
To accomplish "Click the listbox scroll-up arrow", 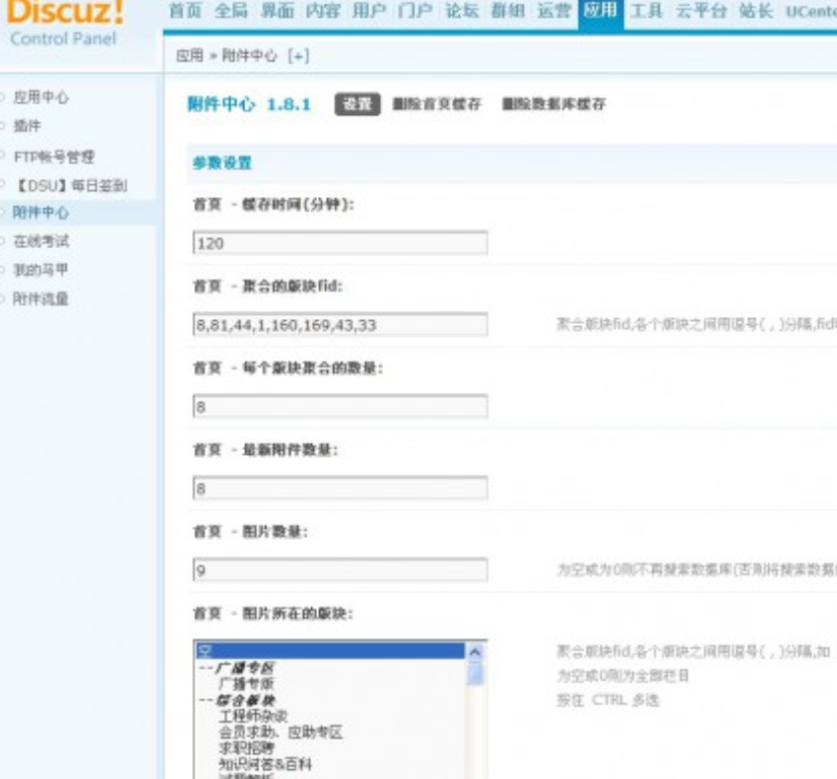I will [475, 652].
